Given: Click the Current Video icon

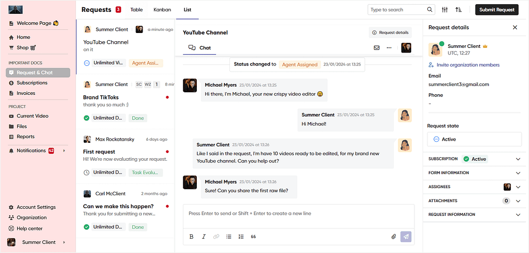Looking at the screenshot, I should coord(11,116).
